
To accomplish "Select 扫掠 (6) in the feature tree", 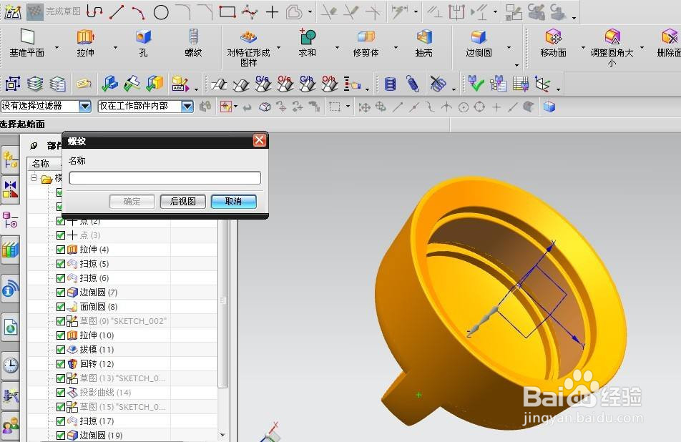I will click(x=94, y=278).
